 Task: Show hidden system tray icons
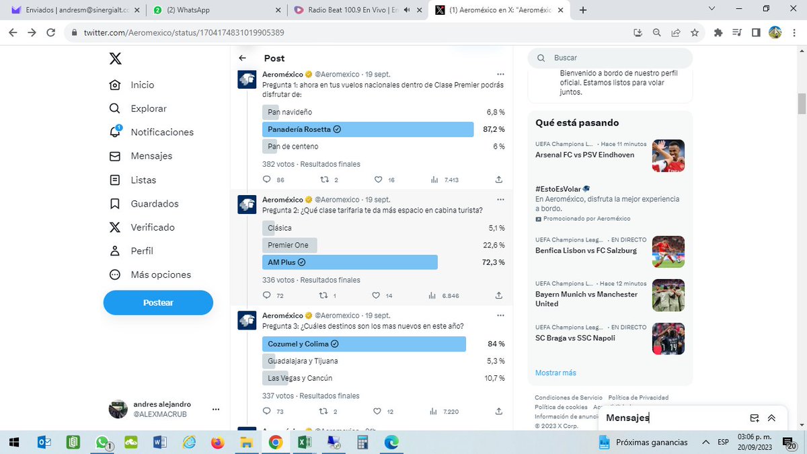click(705, 442)
